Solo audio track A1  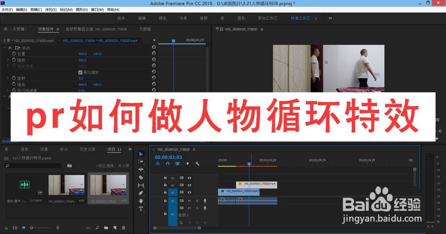coord(197,201)
